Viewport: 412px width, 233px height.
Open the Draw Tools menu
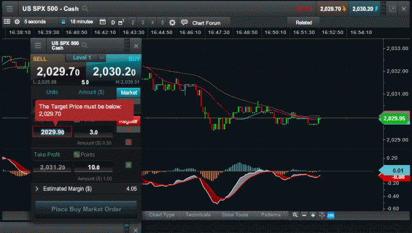coord(235,215)
